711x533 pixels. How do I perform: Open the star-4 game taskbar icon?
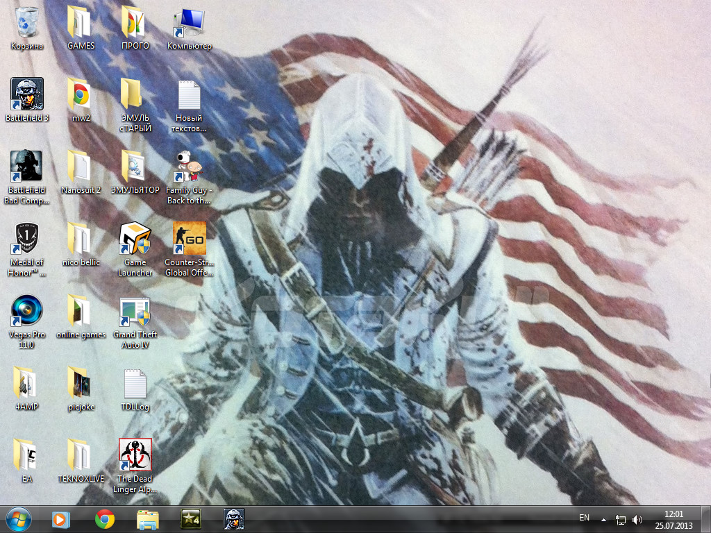pyautogui.click(x=191, y=519)
